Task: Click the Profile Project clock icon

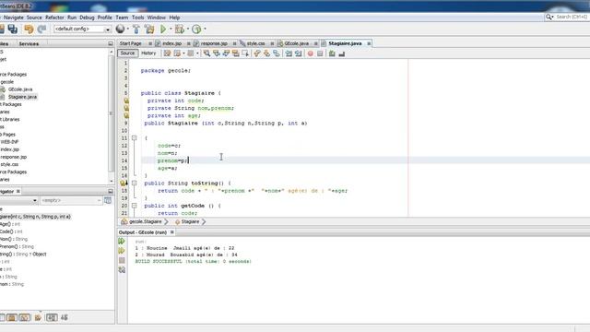Action: coord(196,29)
